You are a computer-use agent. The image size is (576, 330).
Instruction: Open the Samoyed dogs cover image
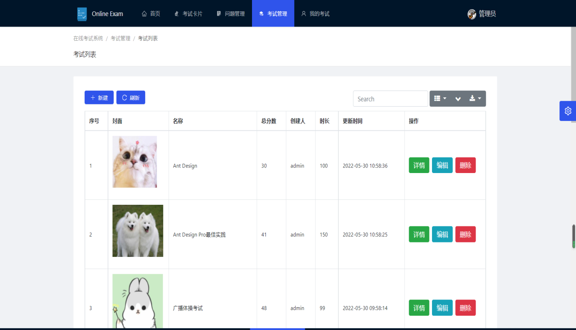[x=138, y=231]
